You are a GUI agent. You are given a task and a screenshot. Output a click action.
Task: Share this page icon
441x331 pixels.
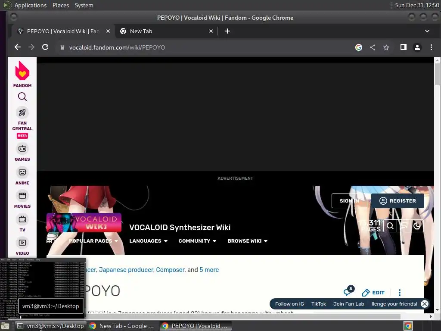click(373, 47)
